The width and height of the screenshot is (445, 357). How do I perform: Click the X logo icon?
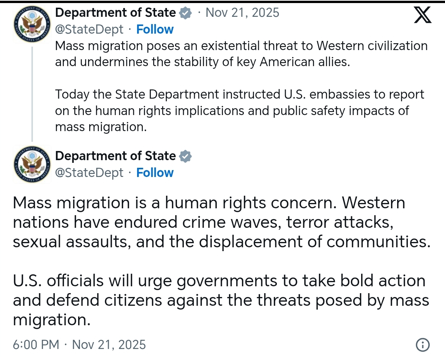point(423,15)
